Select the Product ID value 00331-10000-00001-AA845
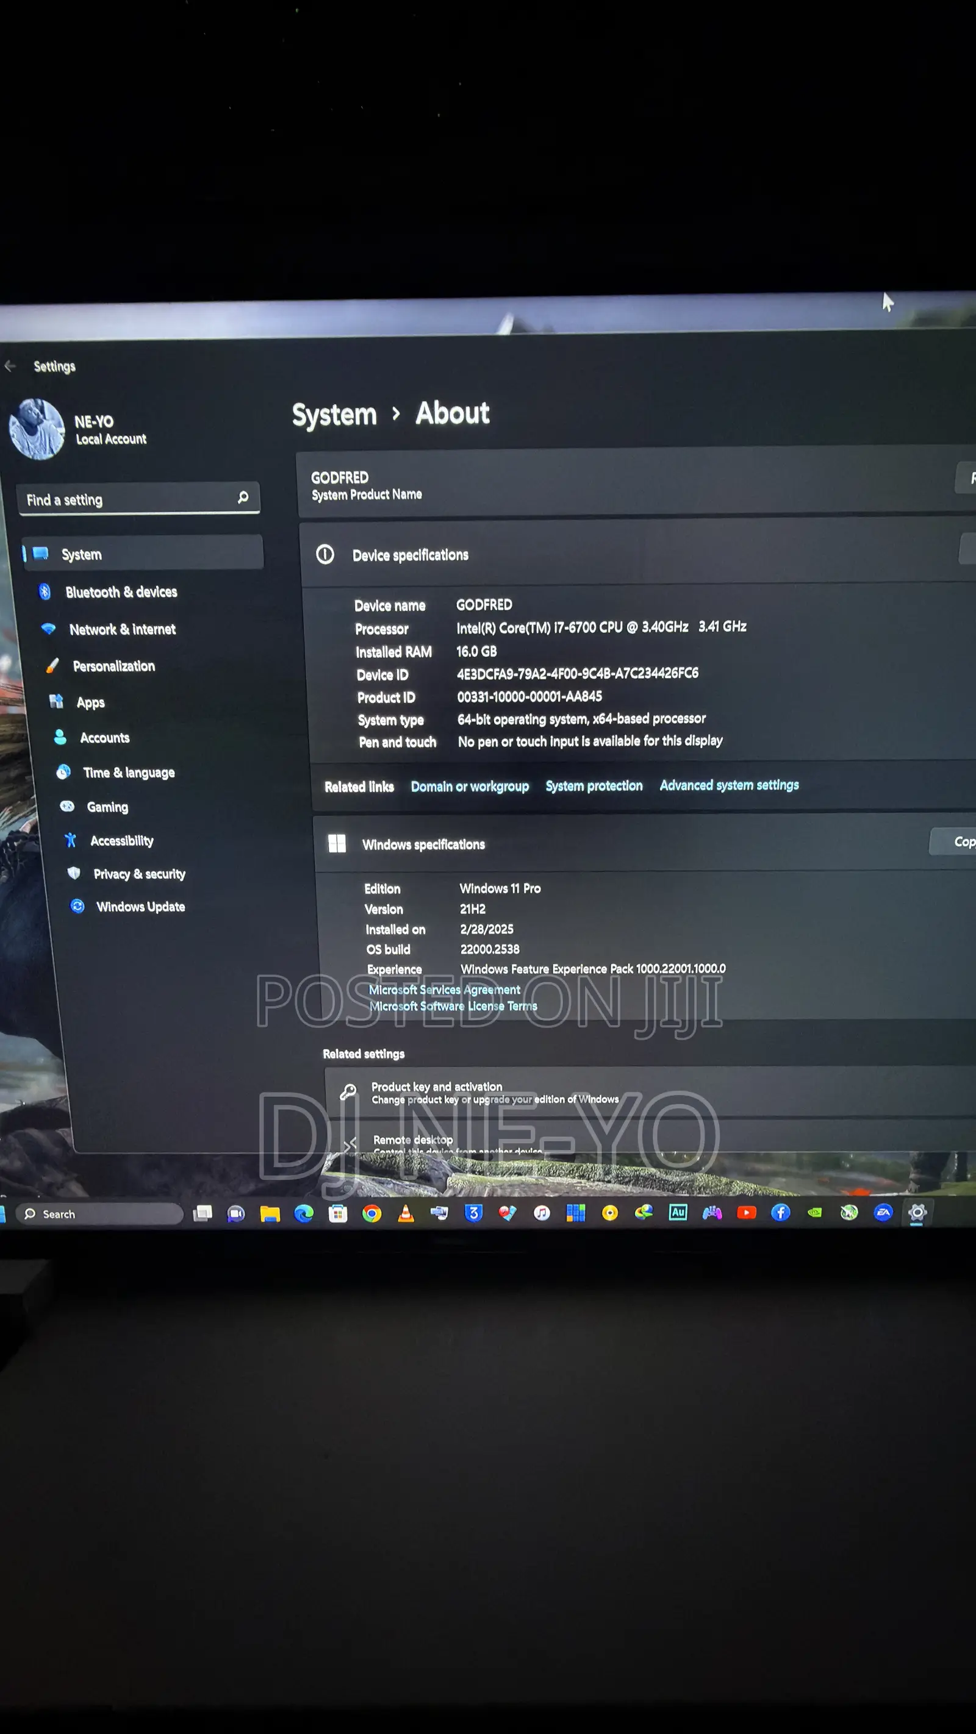The width and height of the screenshot is (976, 1734). click(529, 697)
